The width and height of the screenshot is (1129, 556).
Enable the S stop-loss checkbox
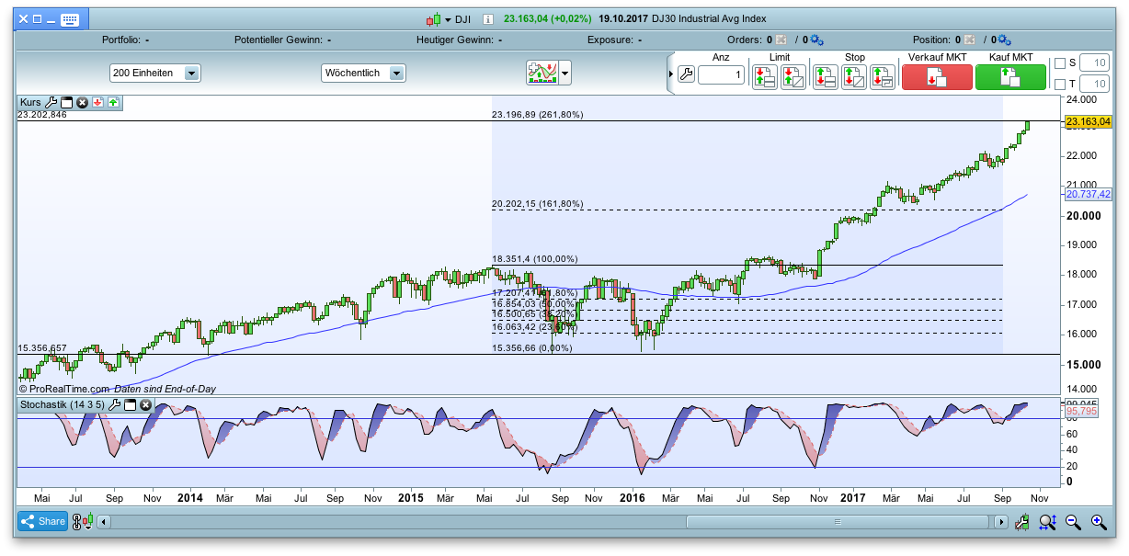click(1059, 63)
